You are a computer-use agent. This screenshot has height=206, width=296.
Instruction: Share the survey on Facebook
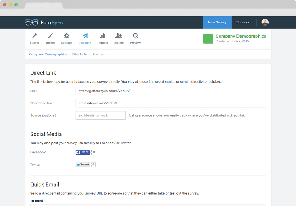(x=83, y=152)
